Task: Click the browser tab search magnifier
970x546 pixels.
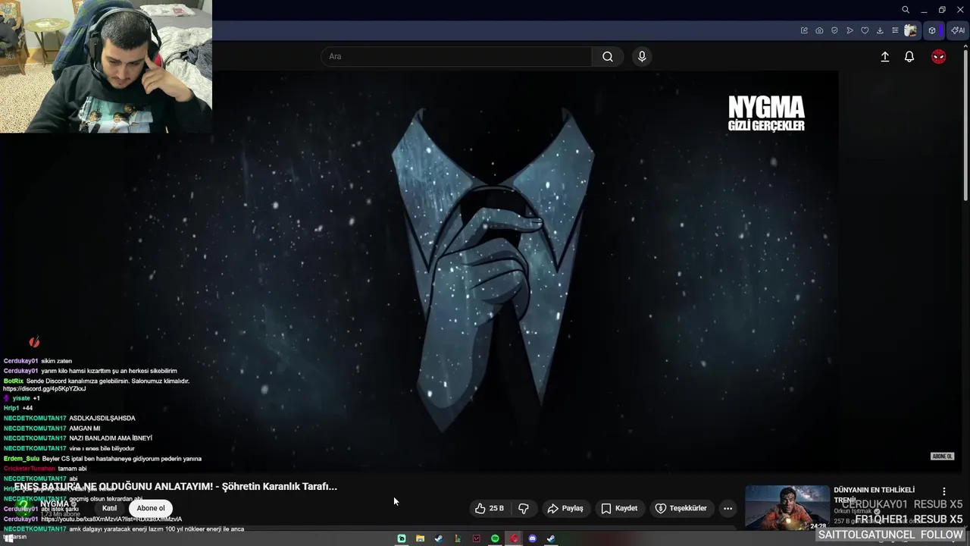Action: click(x=906, y=10)
